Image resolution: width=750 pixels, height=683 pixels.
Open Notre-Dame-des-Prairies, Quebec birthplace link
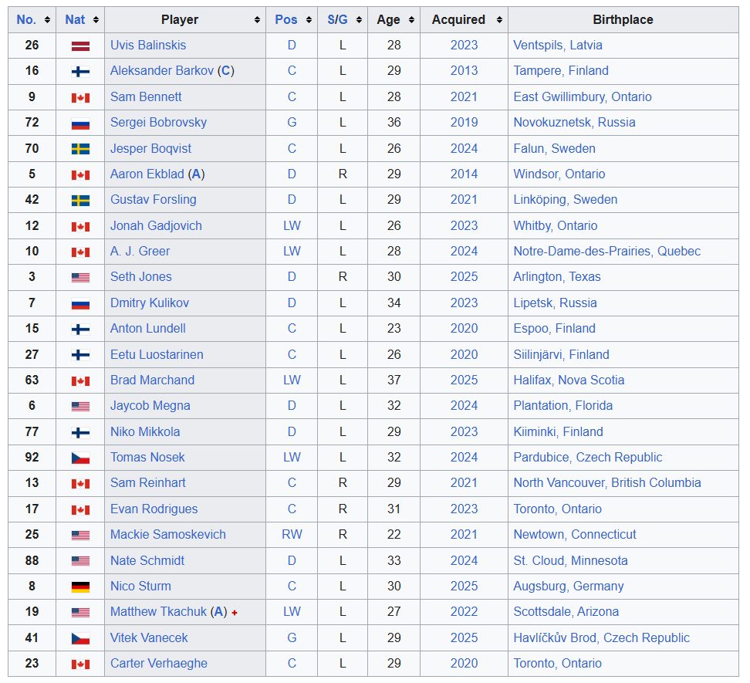click(x=607, y=251)
